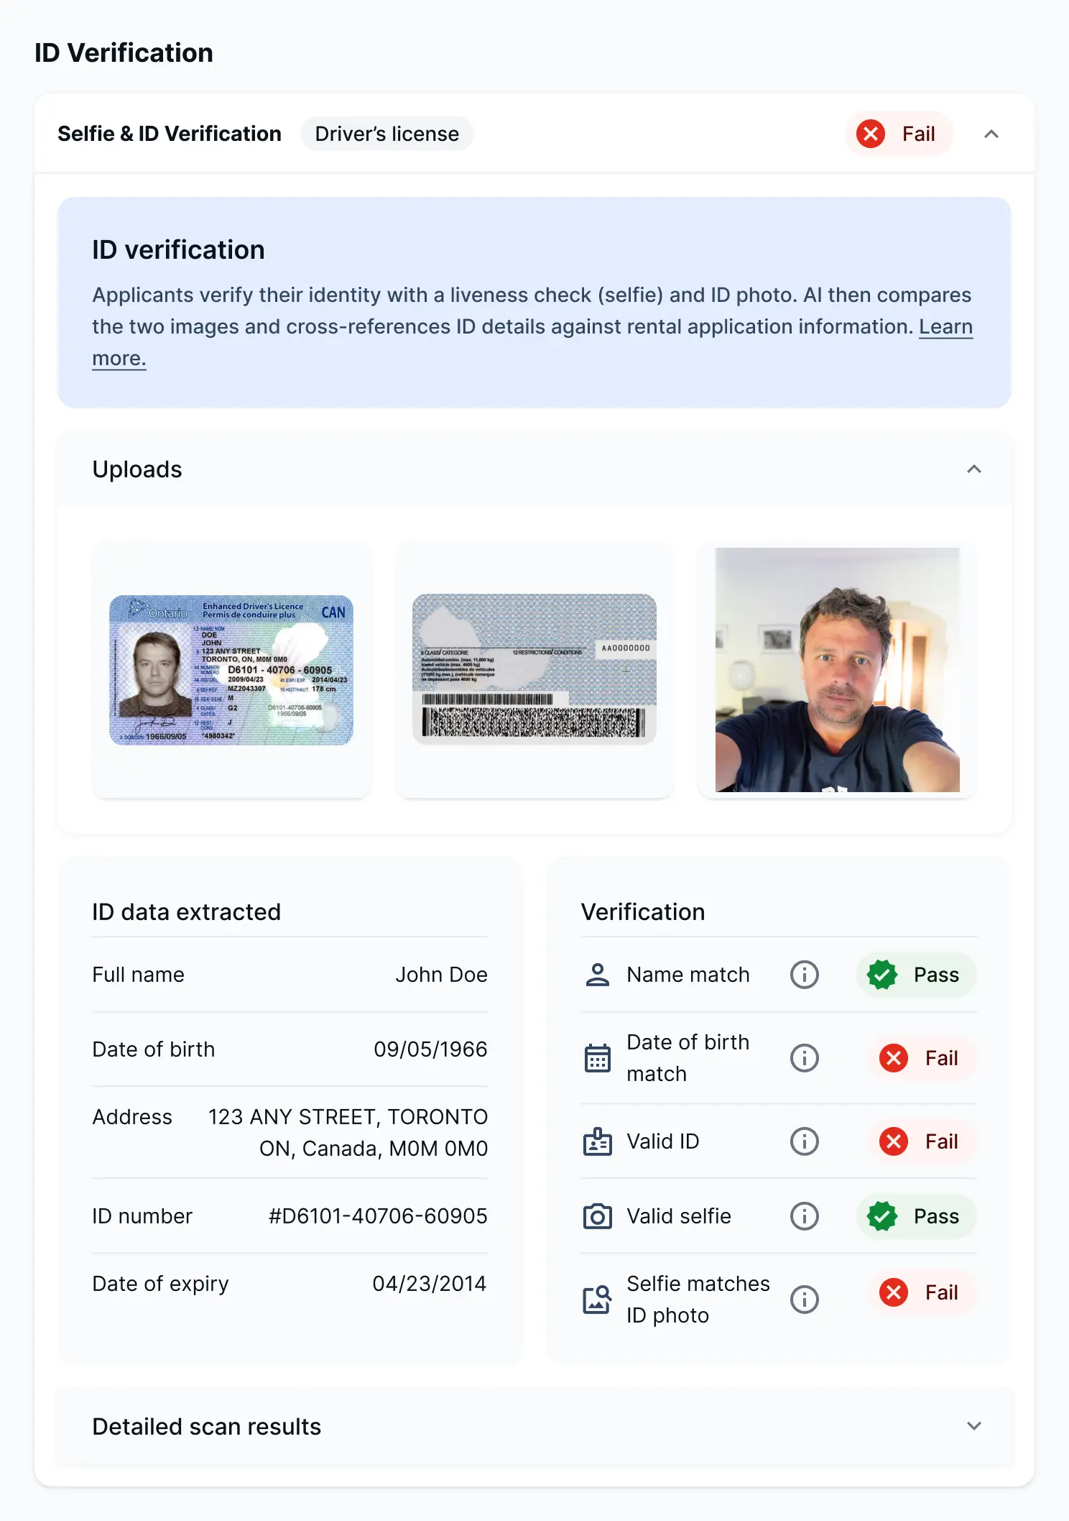Open the driver's licence front image

[231, 670]
